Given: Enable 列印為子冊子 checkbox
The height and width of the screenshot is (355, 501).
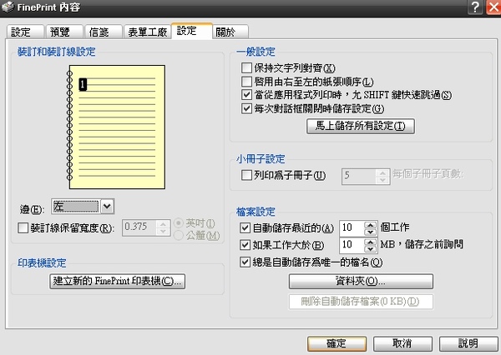Looking at the screenshot, I should point(246,175).
